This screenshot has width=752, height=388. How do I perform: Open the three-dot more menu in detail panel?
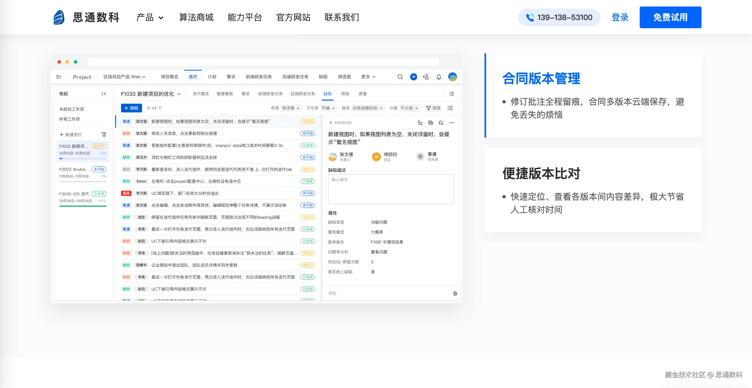[x=452, y=123]
